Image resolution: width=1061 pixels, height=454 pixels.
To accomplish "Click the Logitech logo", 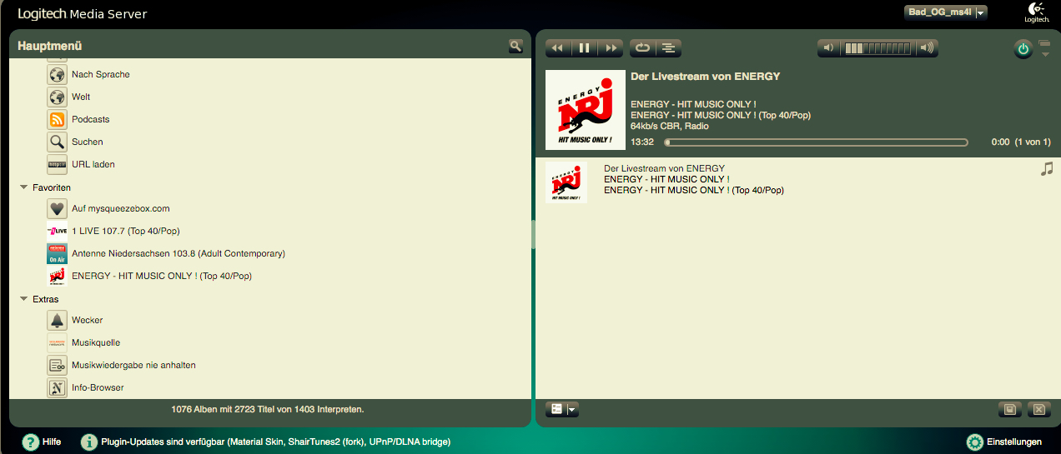I will click(1036, 12).
